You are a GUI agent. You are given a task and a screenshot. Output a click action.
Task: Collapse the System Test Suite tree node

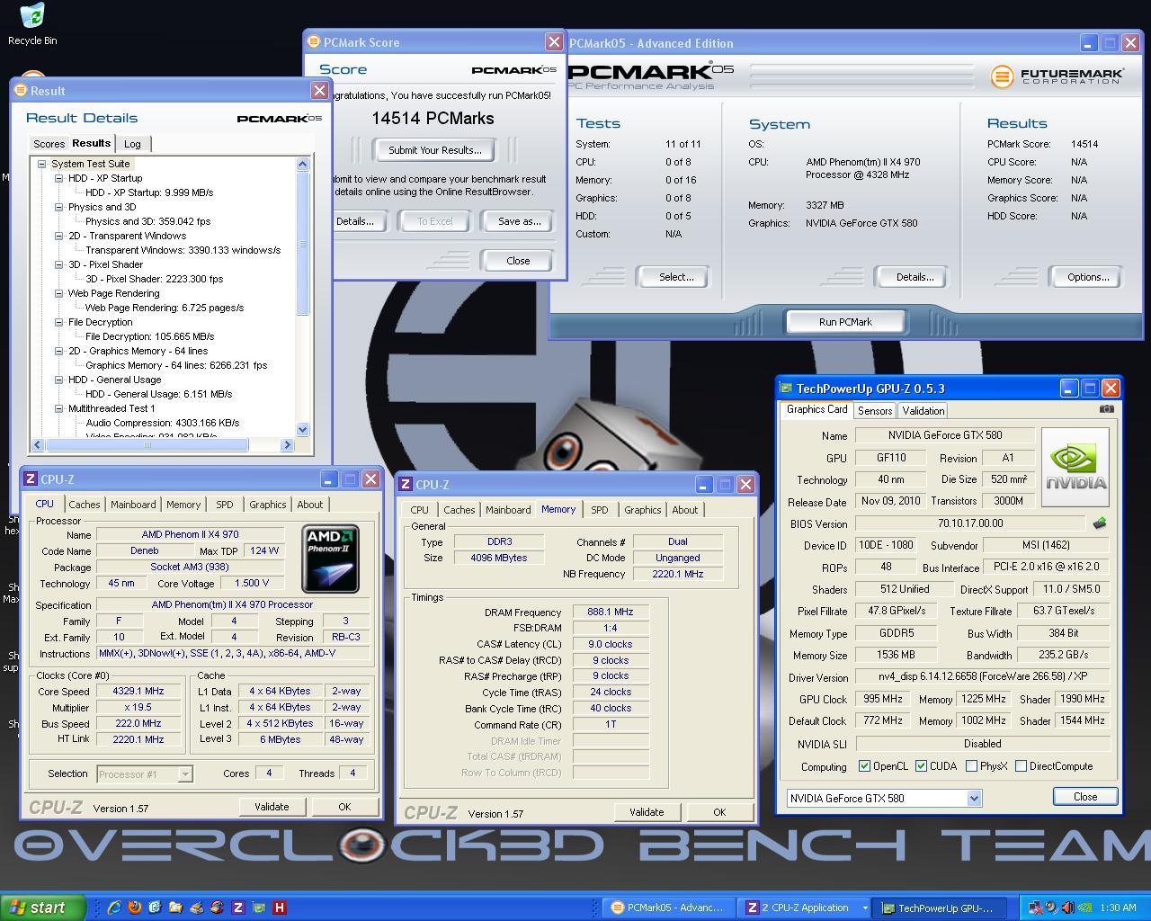[42, 164]
